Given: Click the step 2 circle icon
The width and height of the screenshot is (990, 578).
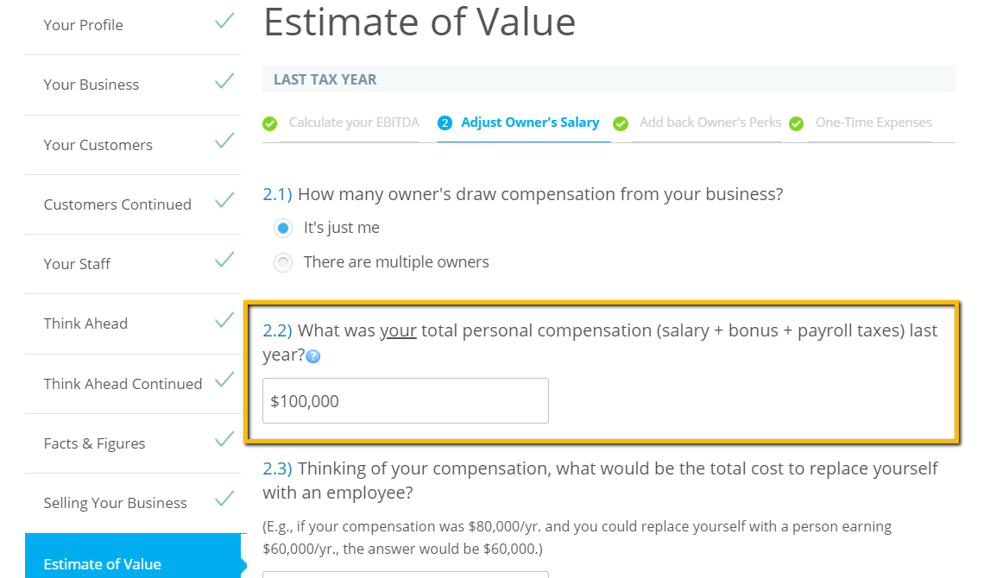Looking at the screenshot, I should pyautogui.click(x=445, y=123).
